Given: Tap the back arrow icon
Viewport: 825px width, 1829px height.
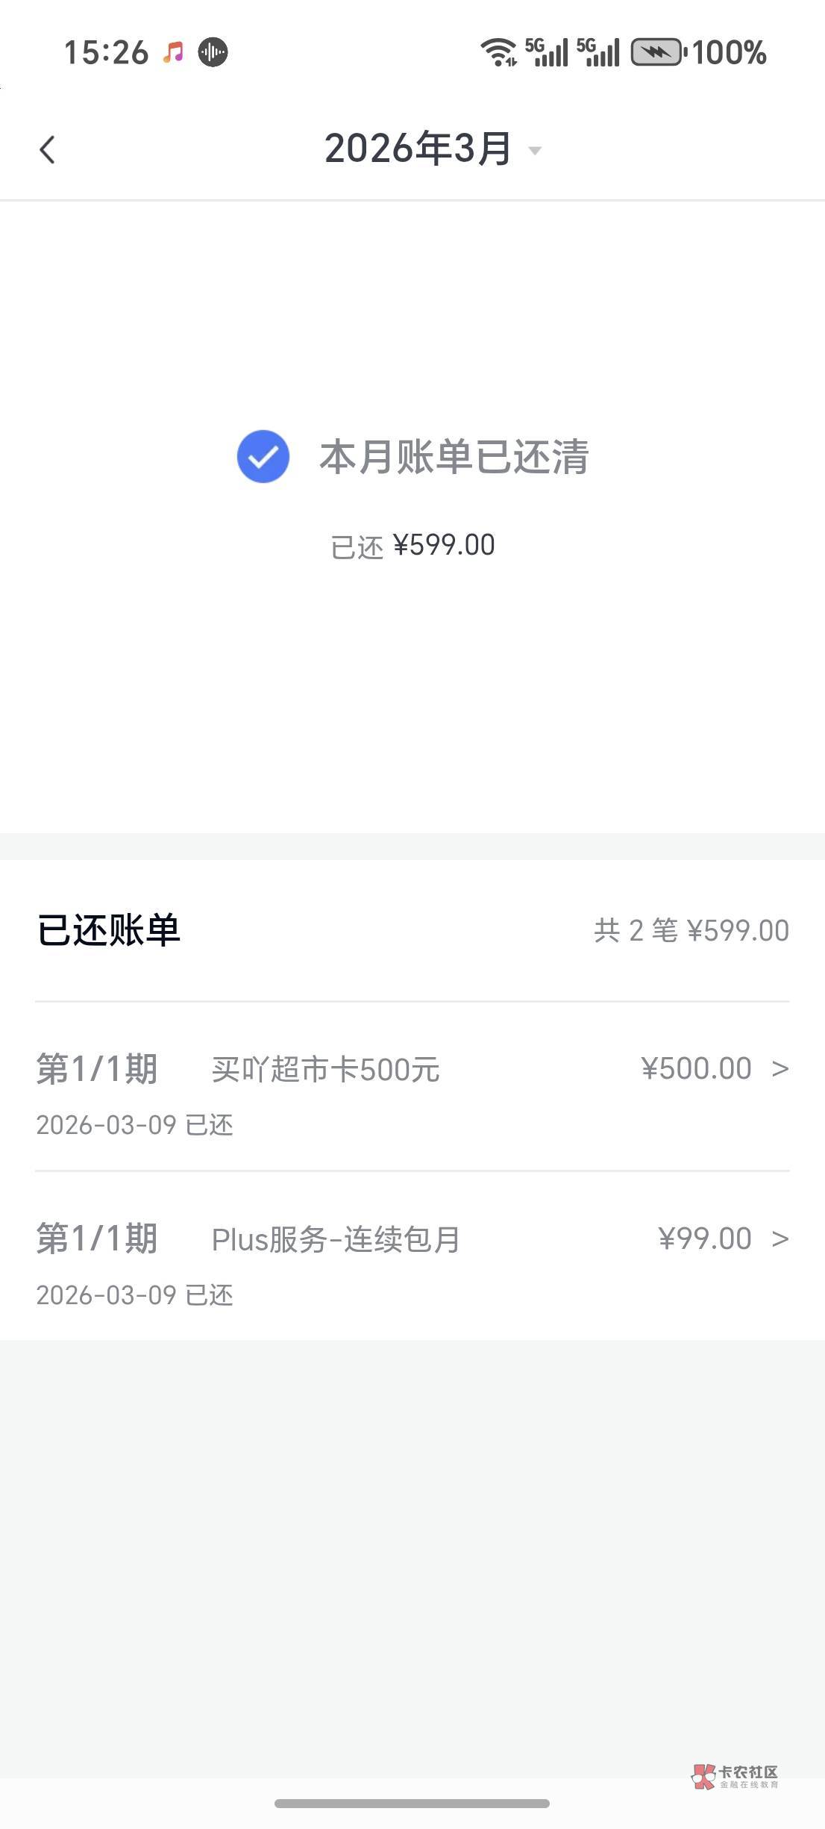Looking at the screenshot, I should pyautogui.click(x=47, y=149).
